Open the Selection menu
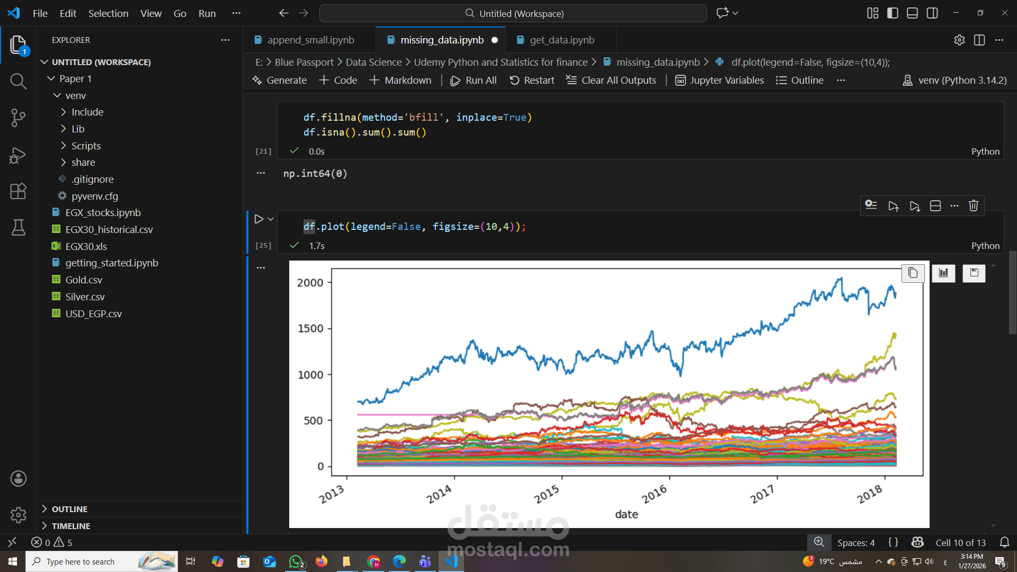The image size is (1017, 572). click(108, 13)
